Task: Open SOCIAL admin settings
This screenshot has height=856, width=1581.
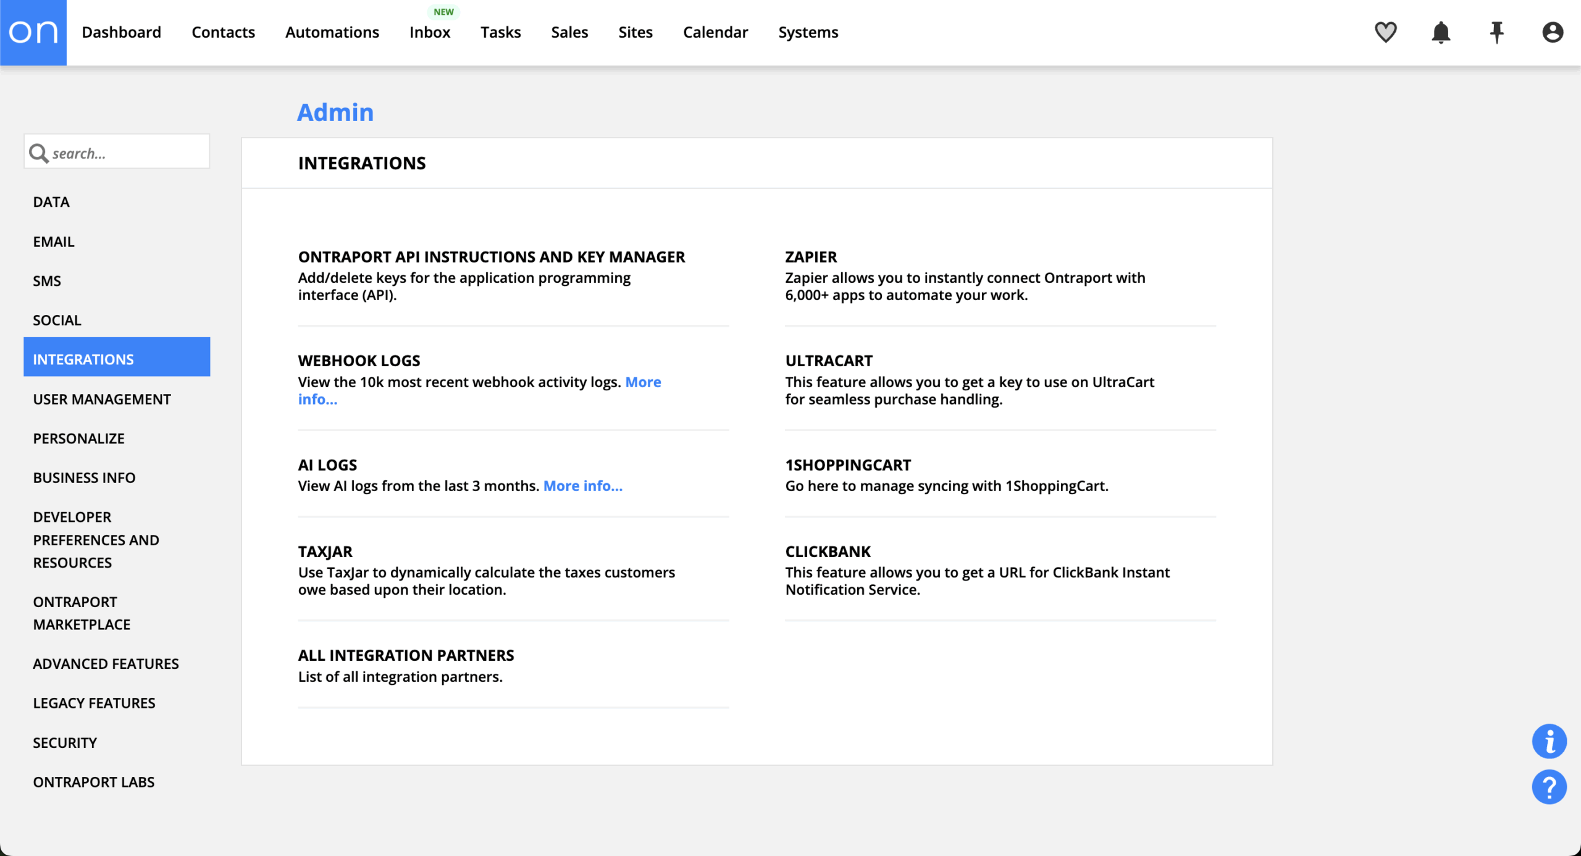Action: click(57, 320)
